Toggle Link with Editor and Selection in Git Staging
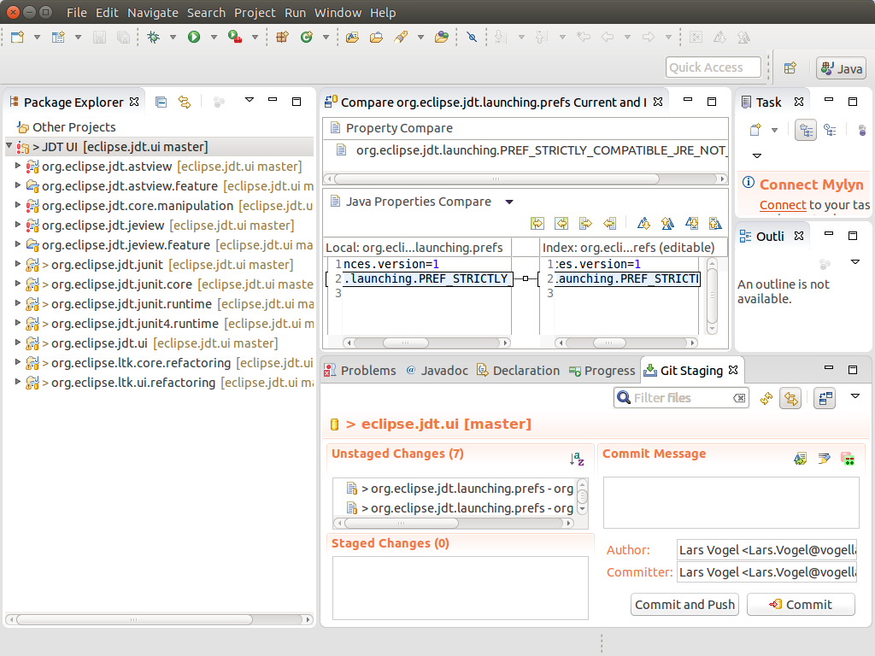This screenshot has height=656, width=875. [x=790, y=398]
